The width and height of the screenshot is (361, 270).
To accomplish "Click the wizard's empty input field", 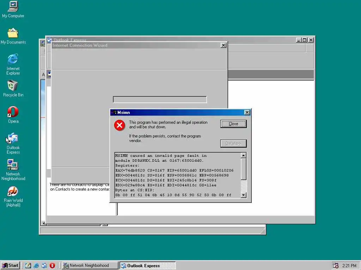I will click(160, 99).
